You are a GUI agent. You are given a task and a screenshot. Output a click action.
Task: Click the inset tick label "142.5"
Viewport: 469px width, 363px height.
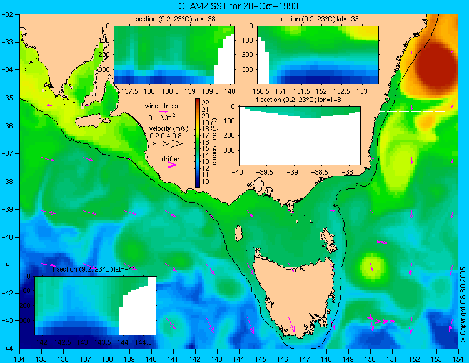pos(63,342)
